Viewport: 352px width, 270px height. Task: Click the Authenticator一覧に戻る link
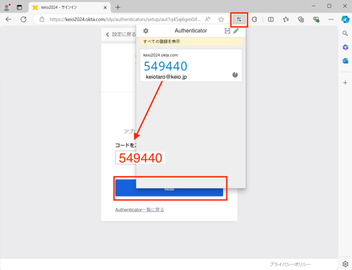[x=139, y=210]
